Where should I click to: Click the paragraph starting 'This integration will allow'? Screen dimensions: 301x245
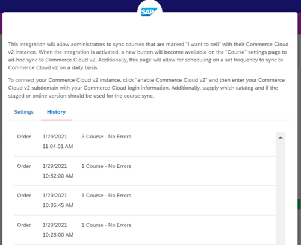point(148,56)
